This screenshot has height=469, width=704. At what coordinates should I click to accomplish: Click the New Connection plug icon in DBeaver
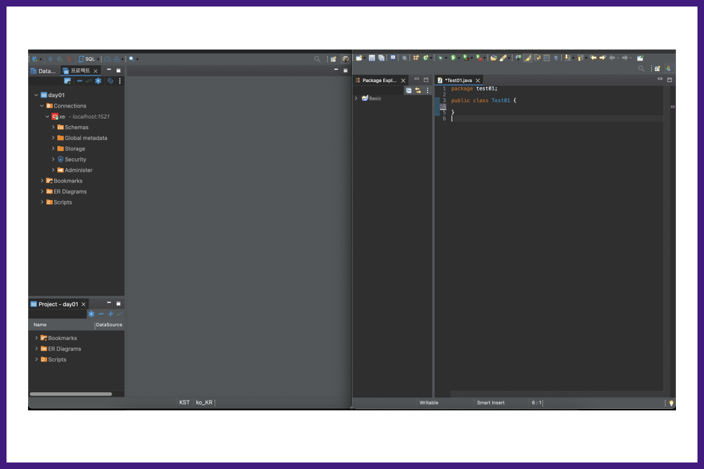pyautogui.click(x=35, y=59)
